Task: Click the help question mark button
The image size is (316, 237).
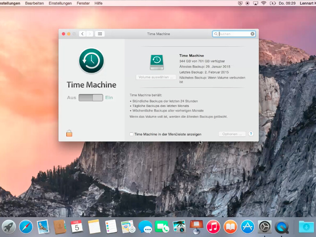Action: point(251,134)
